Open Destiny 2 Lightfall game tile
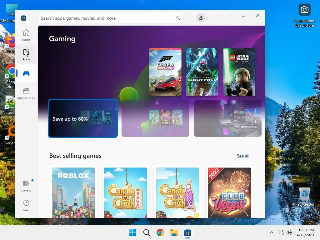This screenshot has width=320, height=240. point(202,72)
